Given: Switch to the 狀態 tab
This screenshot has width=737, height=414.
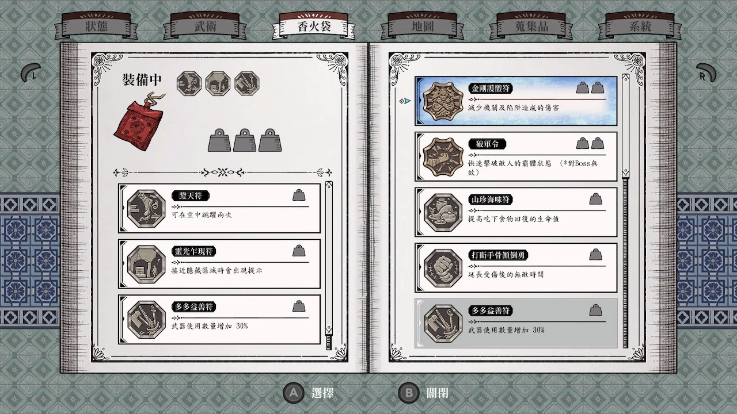Looking at the screenshot, I should pos(96,27).
